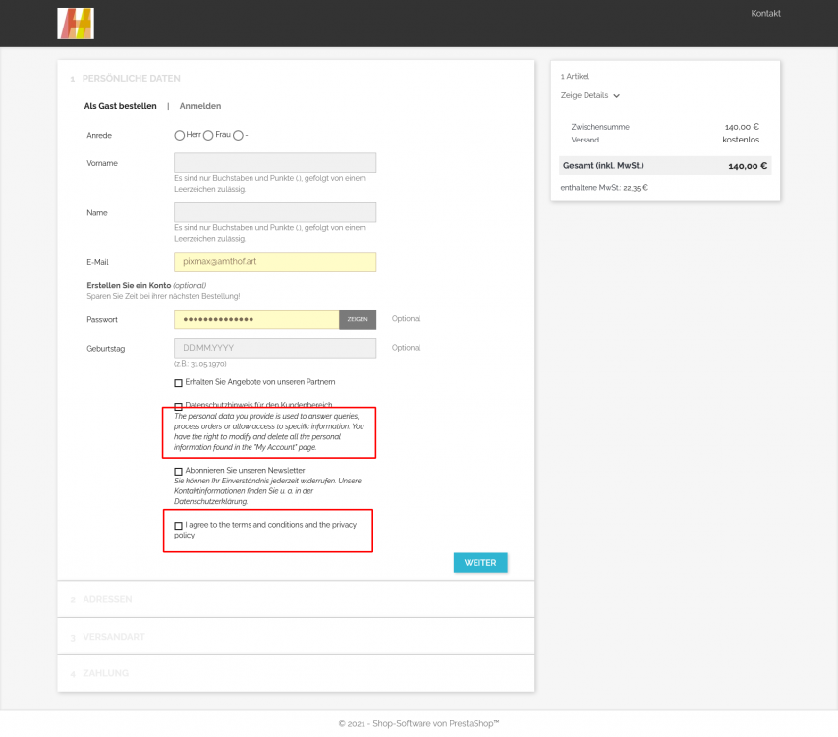Click the Name input field
838x737 pixels.
(275, 212)
